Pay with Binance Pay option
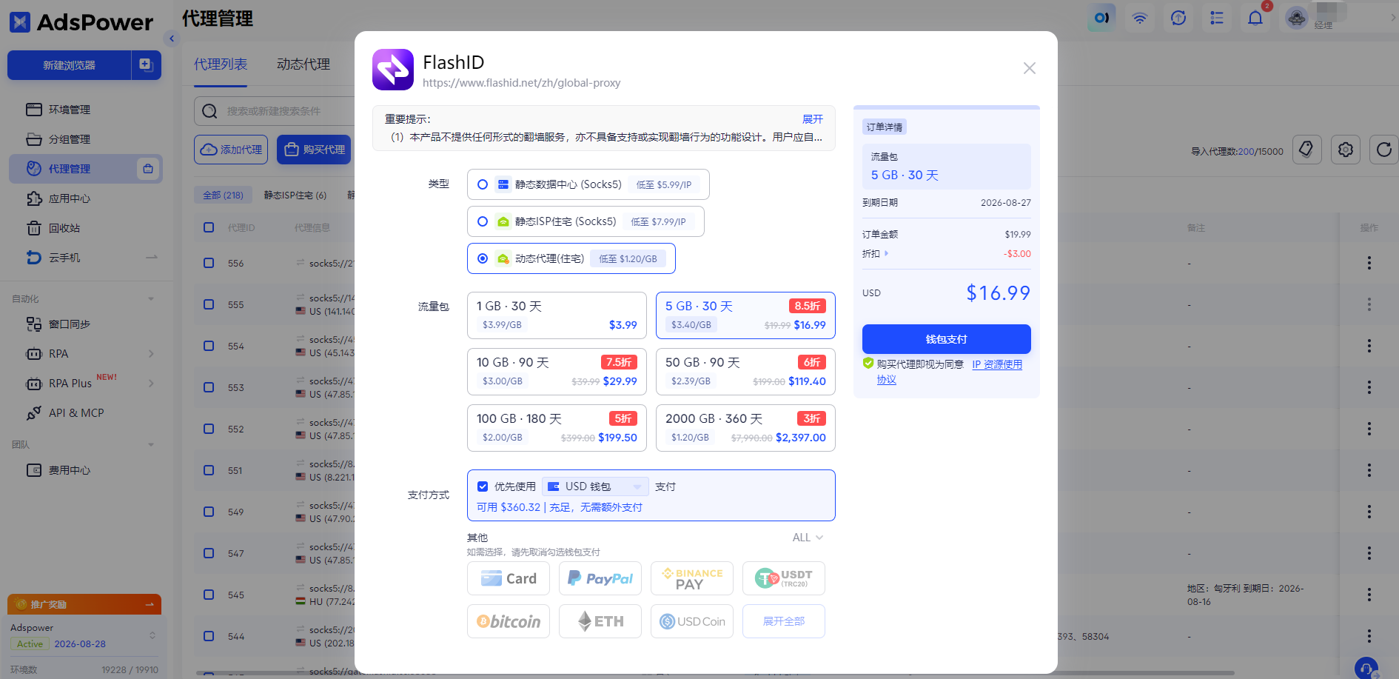The height and width of the screenshot is (679, 1399). (x=692, y=578)
